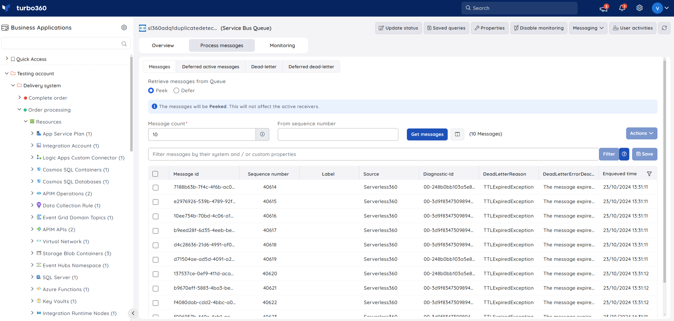The width and height of the screenshot is (674, 321).
Task: Click the turbo360 logo icon
Action: click(6, 8)
